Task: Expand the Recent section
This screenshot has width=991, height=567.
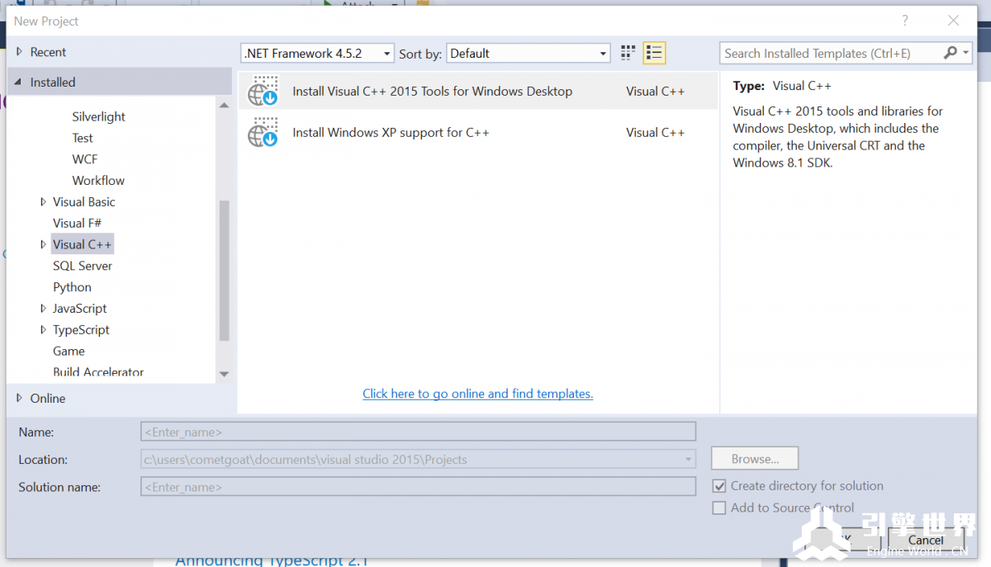Action: click(x=19, y=52)
